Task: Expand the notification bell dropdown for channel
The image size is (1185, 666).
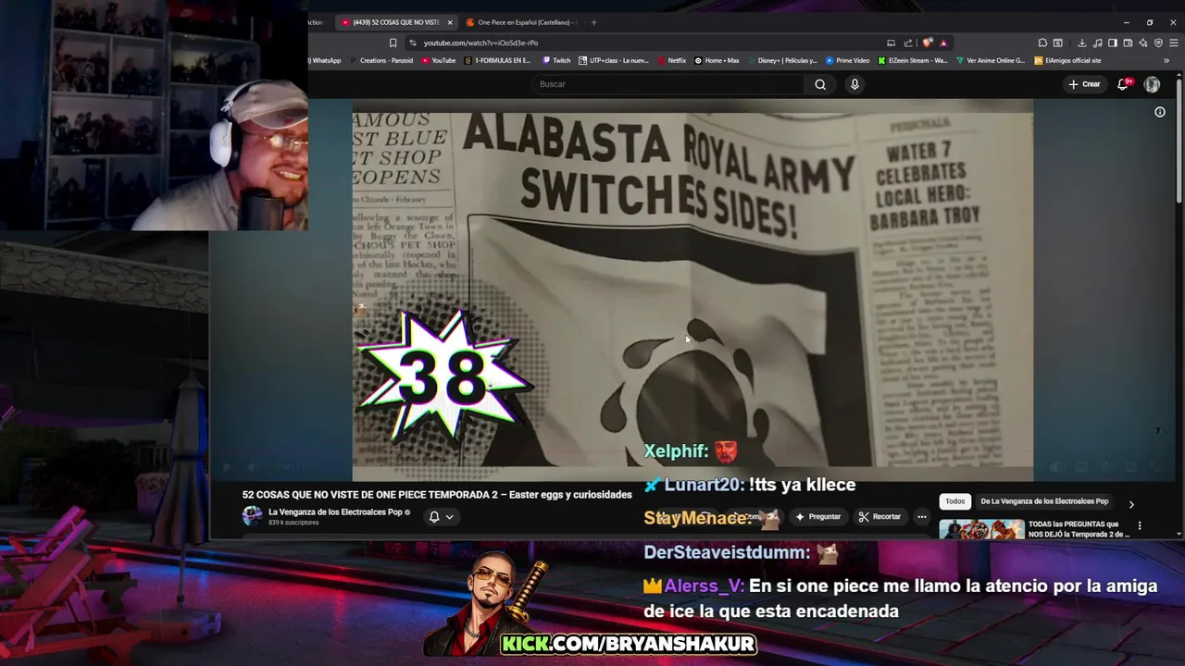Action: click(449, 517)
